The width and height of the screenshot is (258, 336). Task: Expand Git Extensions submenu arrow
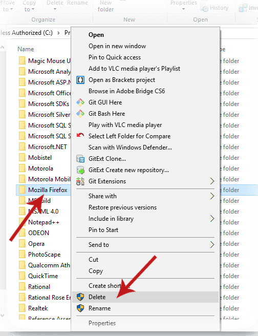click(x=212, y=181)
